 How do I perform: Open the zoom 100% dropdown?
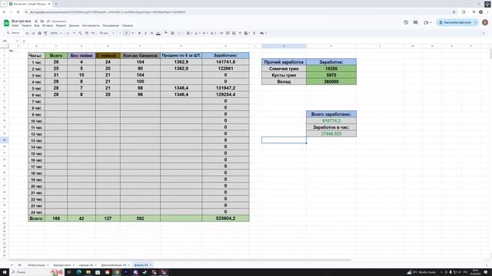[x=56, y=33]
